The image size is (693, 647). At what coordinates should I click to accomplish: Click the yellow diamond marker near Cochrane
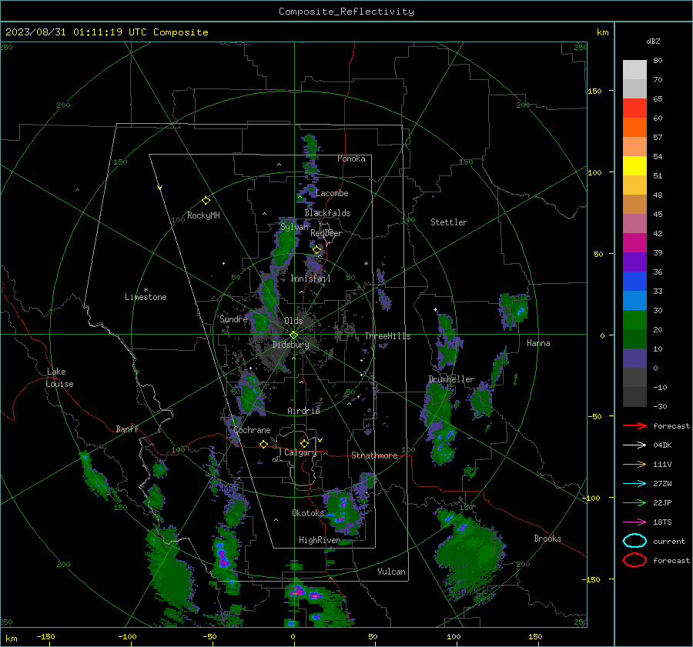tap(263, 444)
